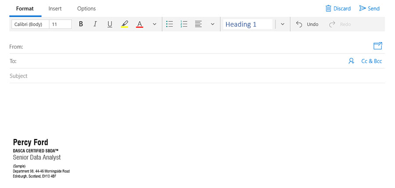This screenshot has width=395, height=188.
Task: Switch to the Insert tab
Action: point(55,8)
